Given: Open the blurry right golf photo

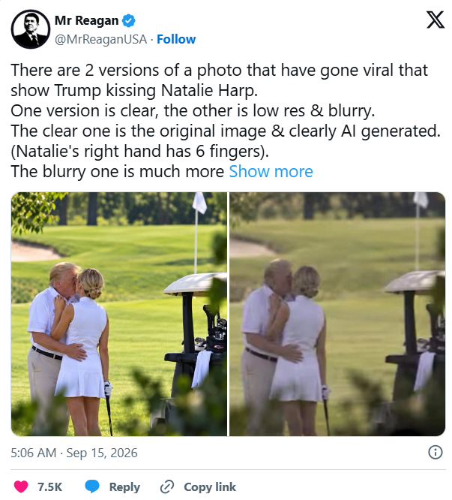Looking at the screenshot, I should pyautogui.click(x=337, y=314).
